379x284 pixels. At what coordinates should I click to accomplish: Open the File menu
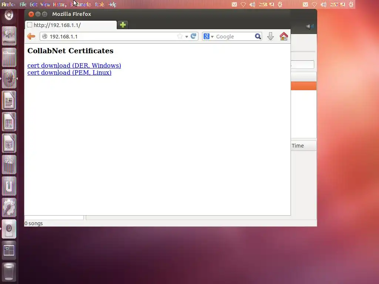point(23,4)
